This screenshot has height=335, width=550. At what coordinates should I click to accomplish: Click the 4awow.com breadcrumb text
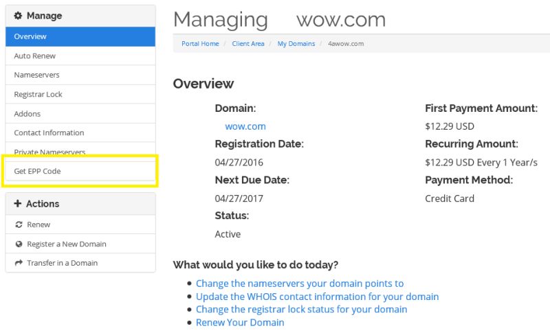click(346, 44)
